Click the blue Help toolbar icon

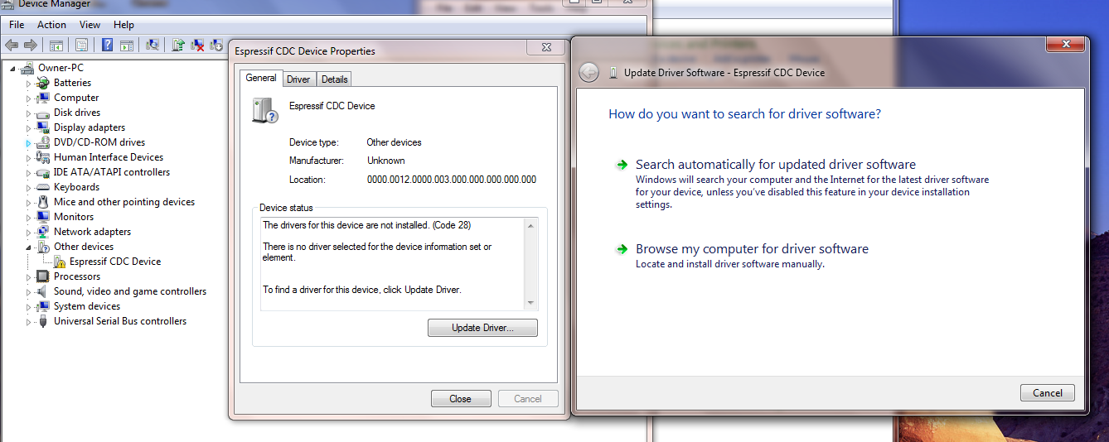(x=107, y=45)
